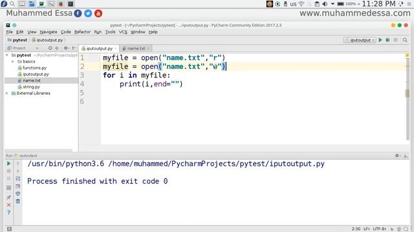Hide the Run tool window
This screenshot has width=414, height=232.
[x=406, y=156]
